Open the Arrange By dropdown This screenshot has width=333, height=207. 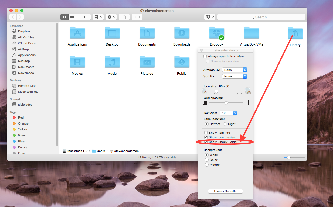235,70
